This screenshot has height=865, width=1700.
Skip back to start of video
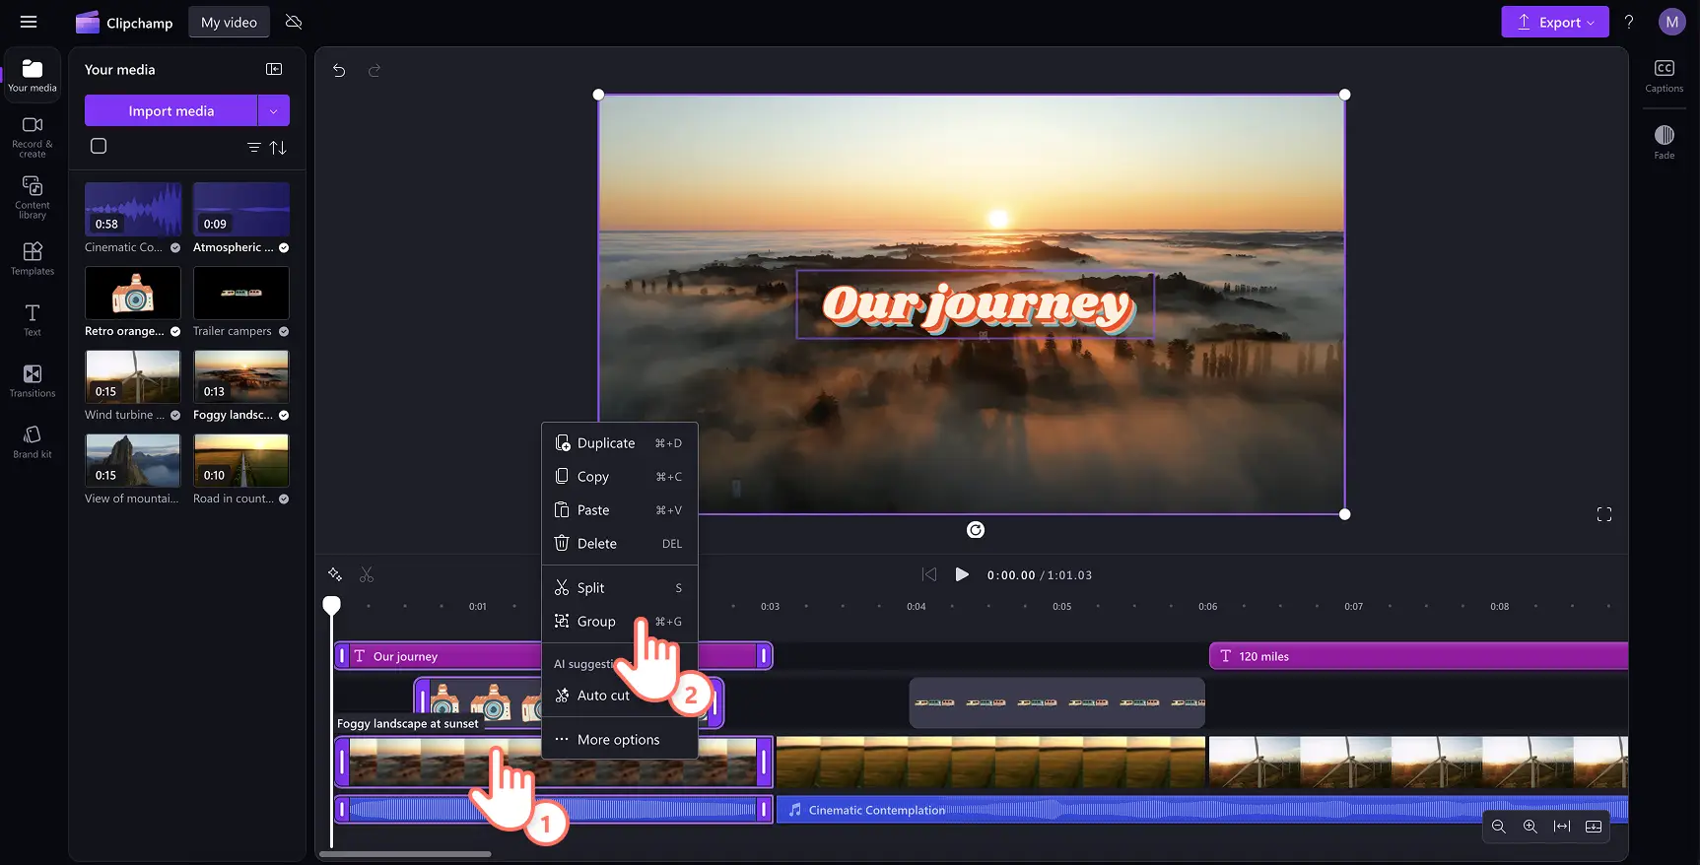[928, 574]
